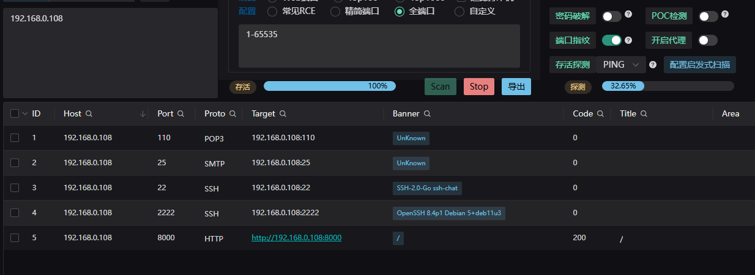Enable the POC检测 switch

tap(709, 16)
